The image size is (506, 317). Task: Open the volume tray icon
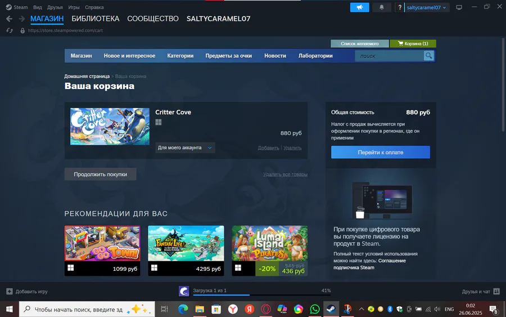point(437,309)
